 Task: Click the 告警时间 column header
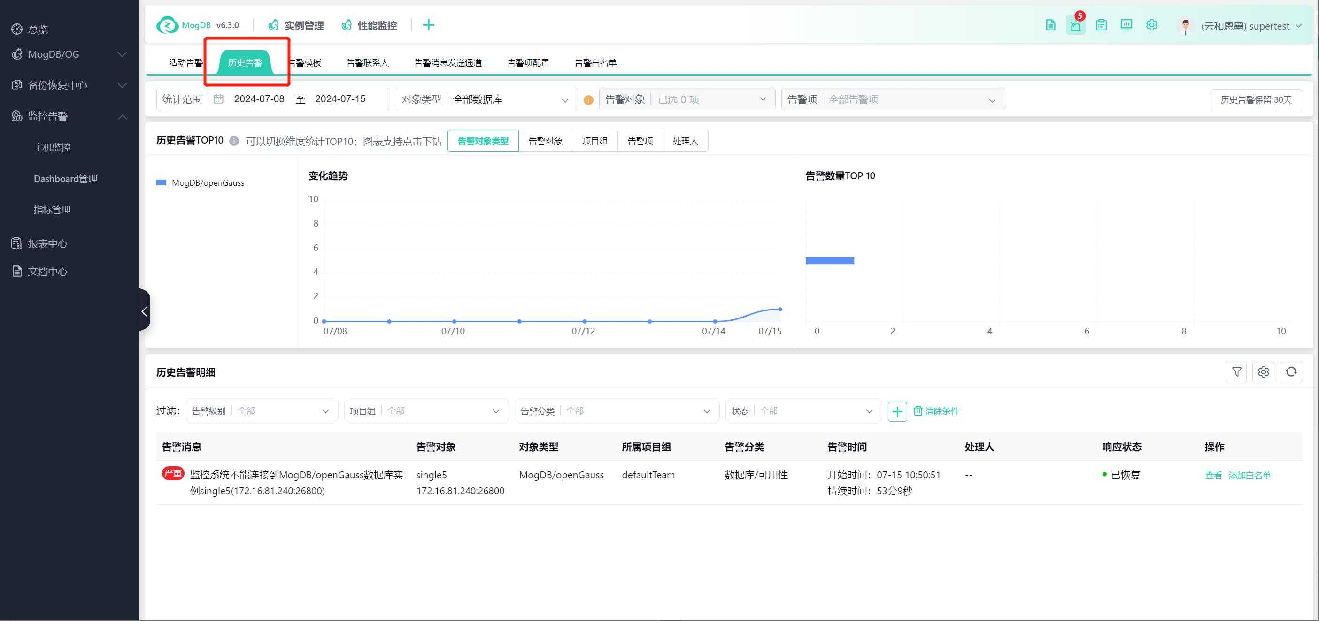click(x=847, y=447)
